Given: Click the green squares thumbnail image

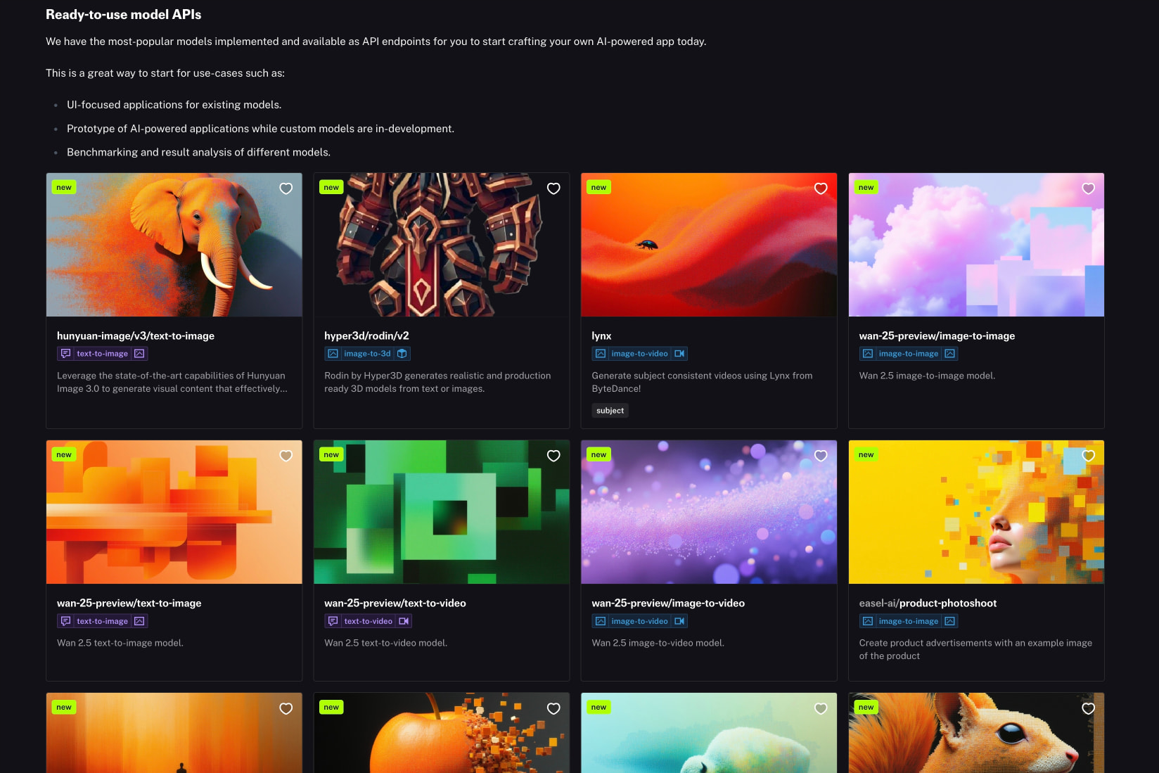Looking at the screenshot, I should [x=442, y=512].
